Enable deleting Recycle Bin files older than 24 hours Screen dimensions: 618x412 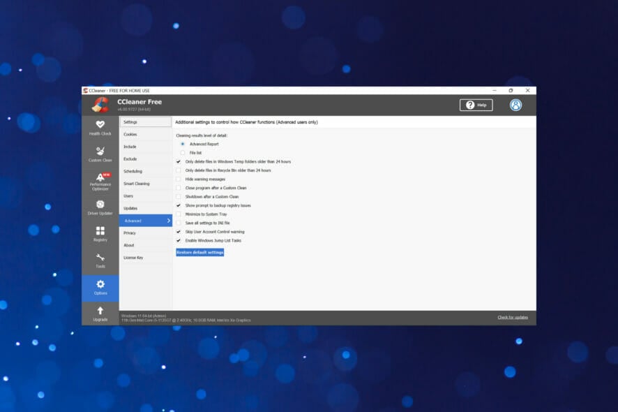[x=179, y=170]
